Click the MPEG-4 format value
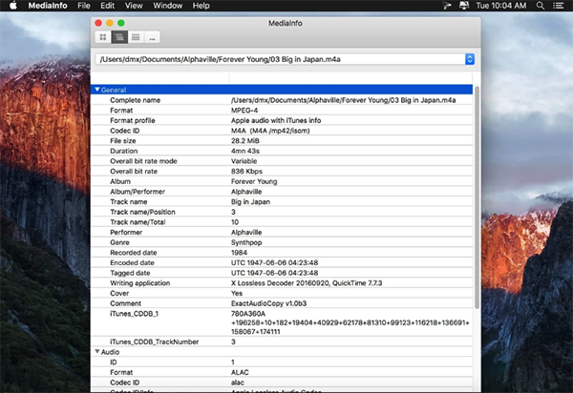 click(x=244, y=111)
